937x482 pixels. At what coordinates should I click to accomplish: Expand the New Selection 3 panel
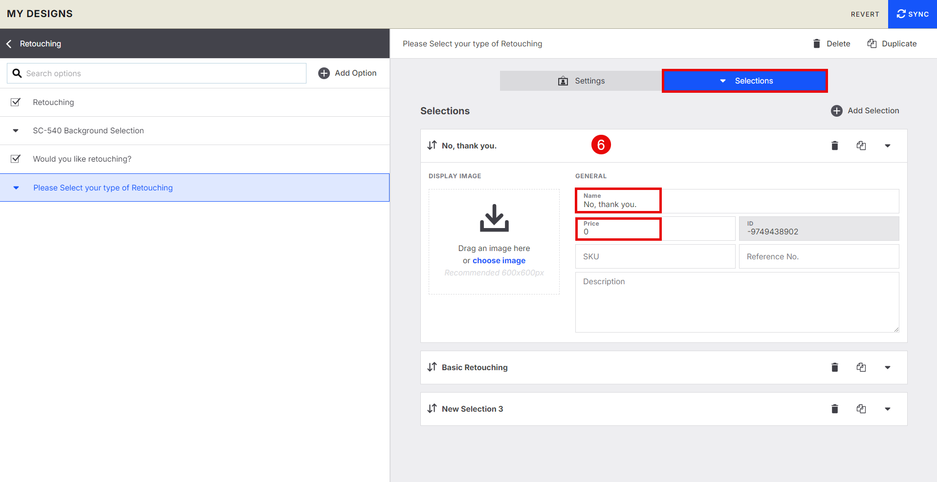888,409
